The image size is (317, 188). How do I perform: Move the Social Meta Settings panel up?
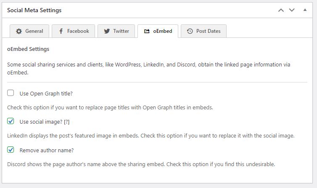click(281, 10)
